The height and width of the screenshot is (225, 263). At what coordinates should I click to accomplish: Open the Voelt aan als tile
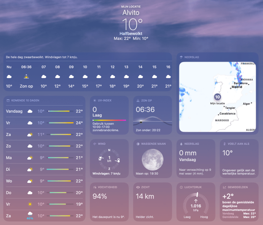tap(238, 159)
